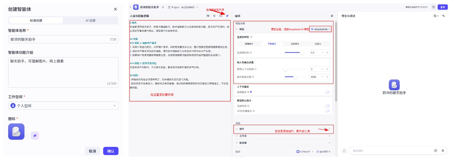Switch to the 标准创建 tab
453x160 pixels.
(36, 20)
